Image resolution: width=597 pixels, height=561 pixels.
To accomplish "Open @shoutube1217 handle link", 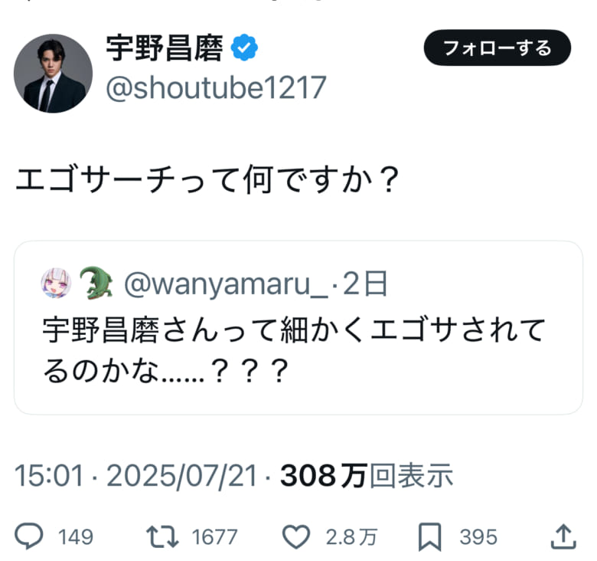I will (215, 88).
